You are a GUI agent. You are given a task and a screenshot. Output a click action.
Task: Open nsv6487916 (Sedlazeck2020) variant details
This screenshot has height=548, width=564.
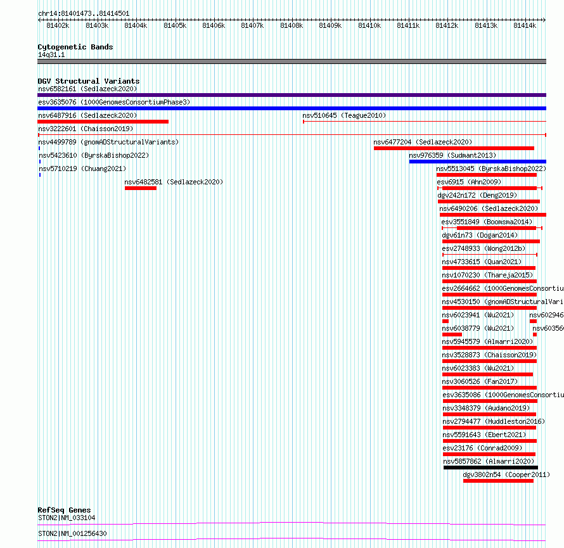[87, 115]
